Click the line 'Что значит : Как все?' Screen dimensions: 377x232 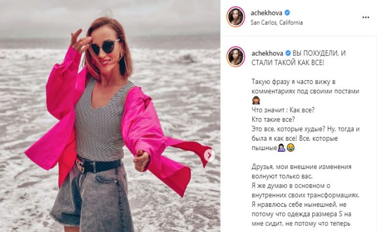click(283, 110)
